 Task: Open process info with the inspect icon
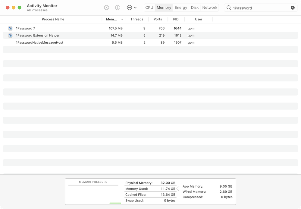point(118,8)
